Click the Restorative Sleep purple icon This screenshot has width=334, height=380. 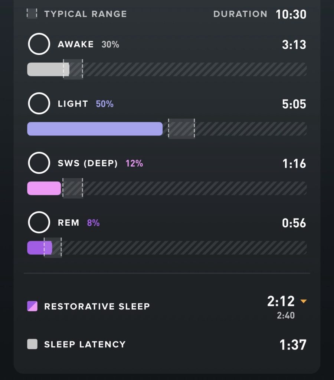tap(32, 306)
